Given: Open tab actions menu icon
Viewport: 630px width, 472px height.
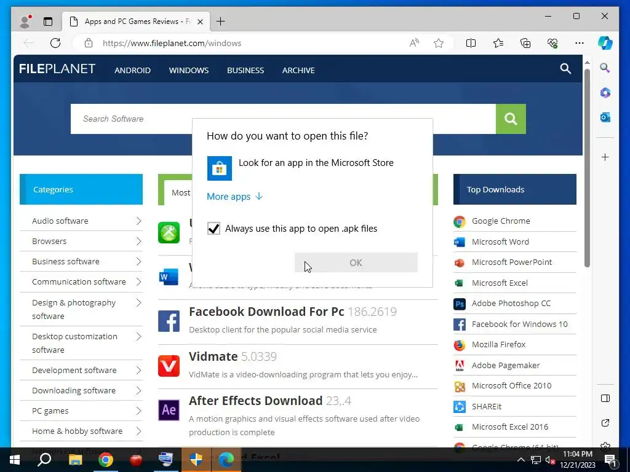Looking at the screenshot, I should 48,22.
